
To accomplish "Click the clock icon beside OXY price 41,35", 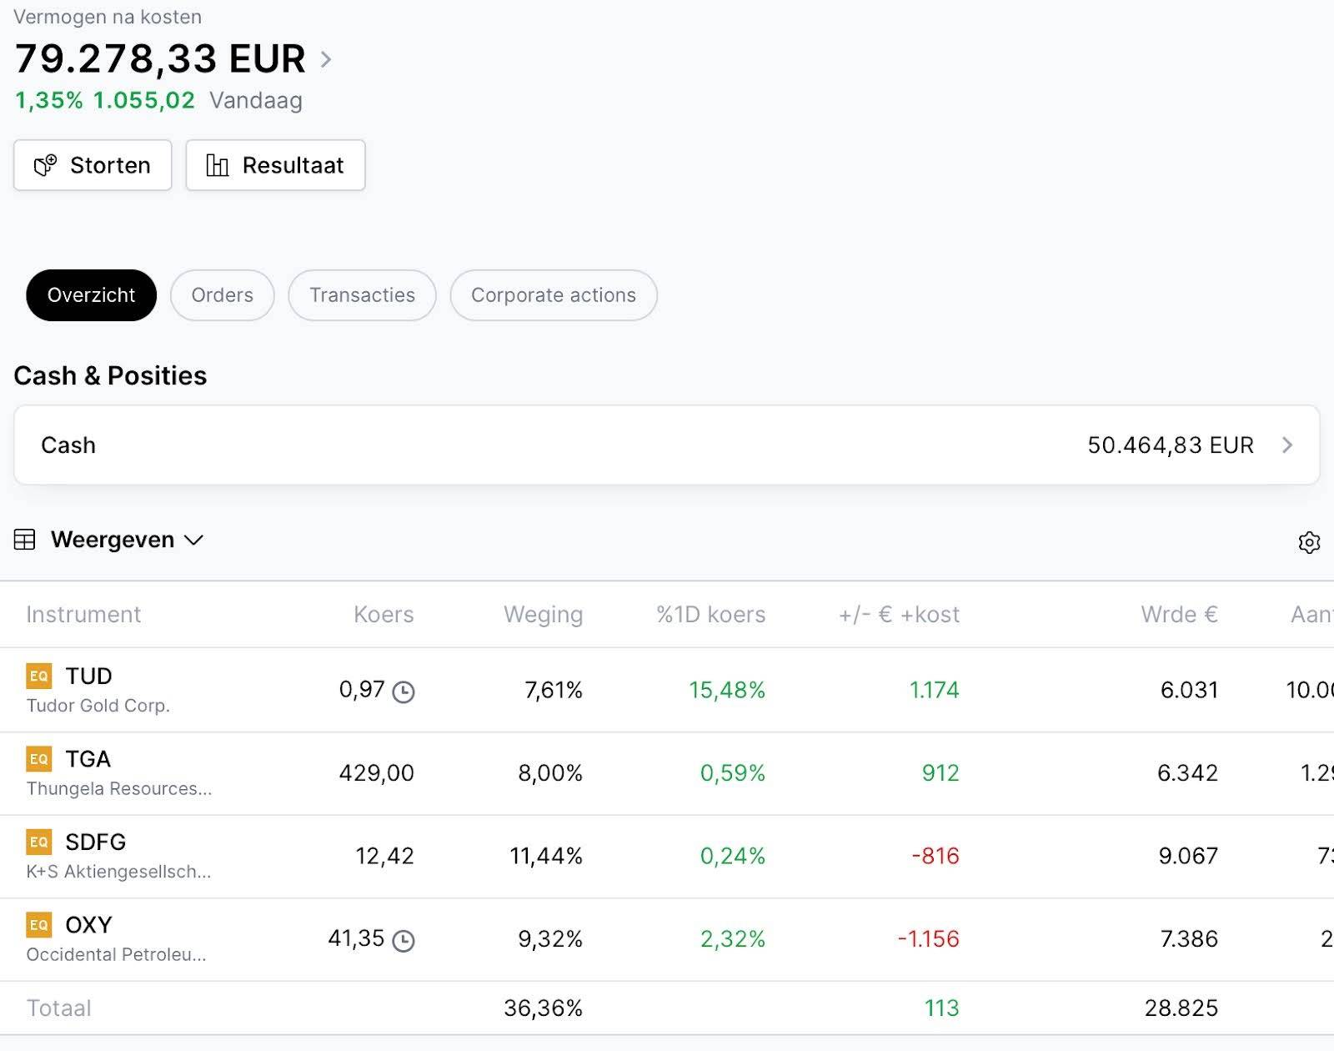I will coord(404,941).
